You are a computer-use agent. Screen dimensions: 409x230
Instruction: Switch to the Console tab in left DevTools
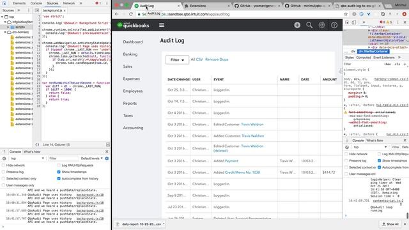pyautogui.click(x=36, y=3)
